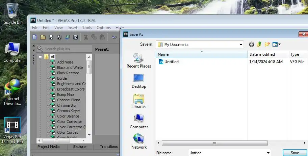This screenshot has width=308, height=156.
Task: Open the File menu
Action: (35, 28)
